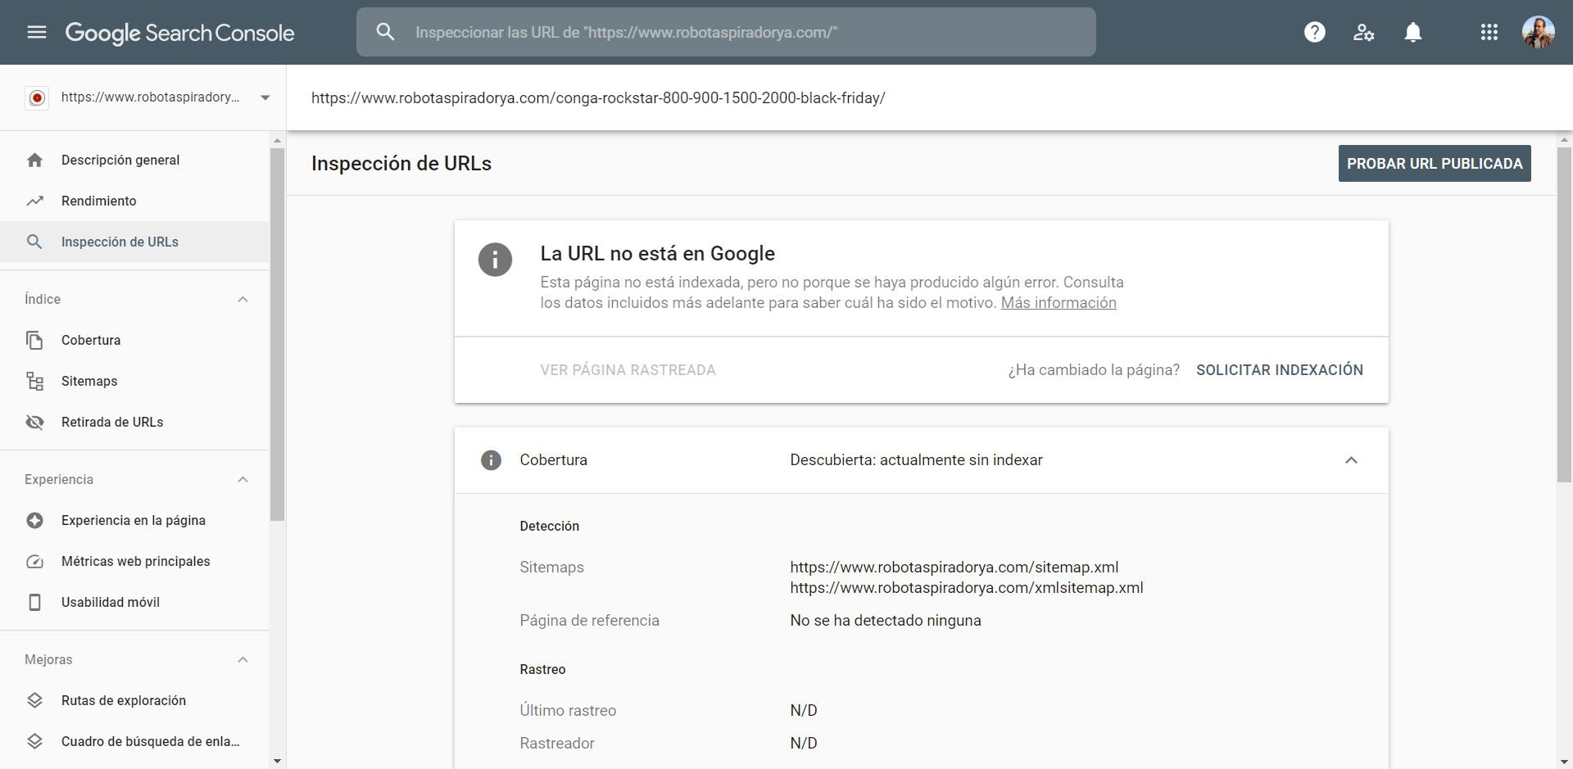Click the sidebar scrollbar up arrow
This screenshot has width=1573, height=769.
pos(277,141)
